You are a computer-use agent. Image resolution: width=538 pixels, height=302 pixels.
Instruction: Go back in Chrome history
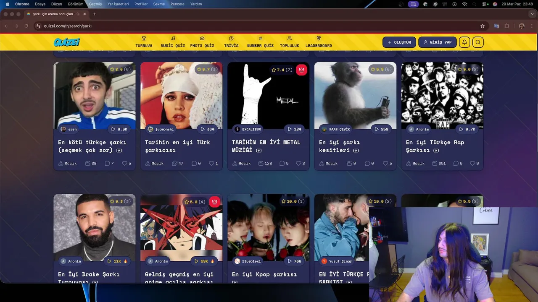(6, 26)
